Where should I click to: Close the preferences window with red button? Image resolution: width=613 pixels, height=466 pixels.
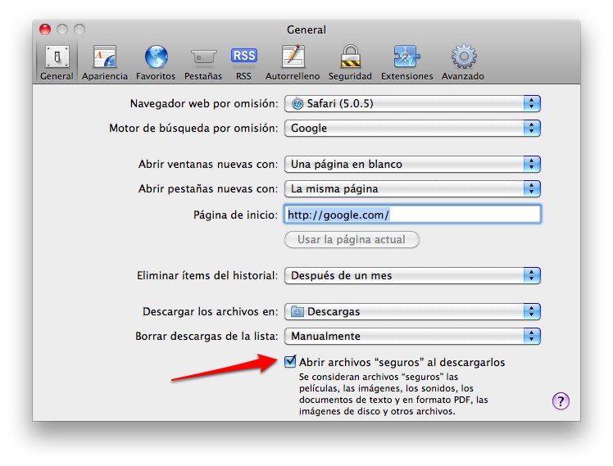click(x=45, y=29)
